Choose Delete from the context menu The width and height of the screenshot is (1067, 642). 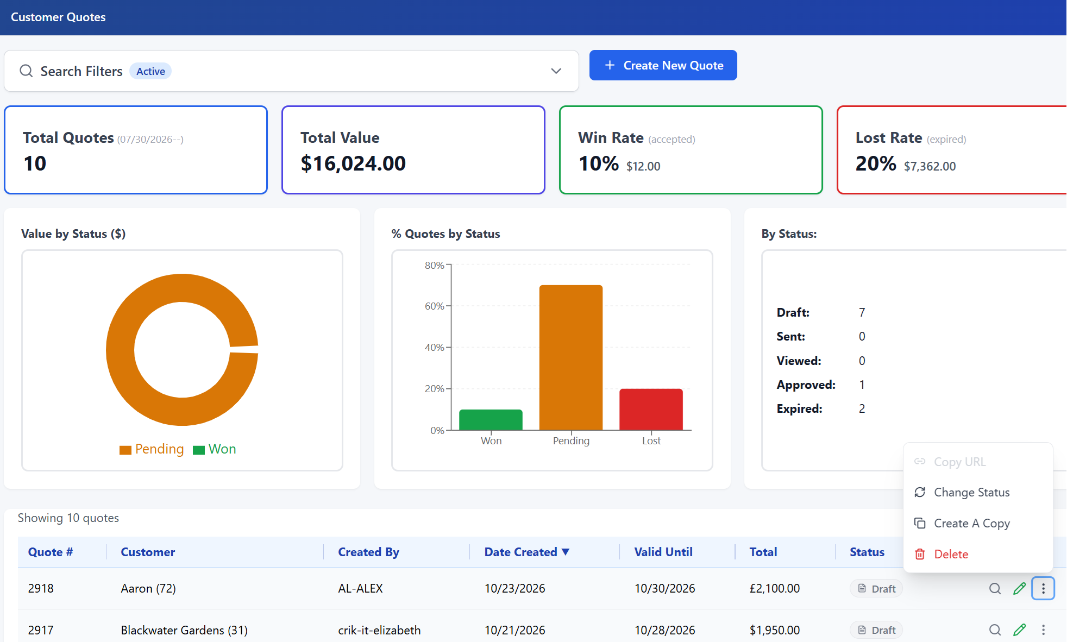[978, 554]
